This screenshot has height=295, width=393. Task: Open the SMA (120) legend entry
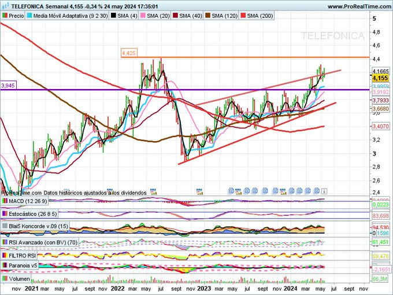tap(221, 16)
